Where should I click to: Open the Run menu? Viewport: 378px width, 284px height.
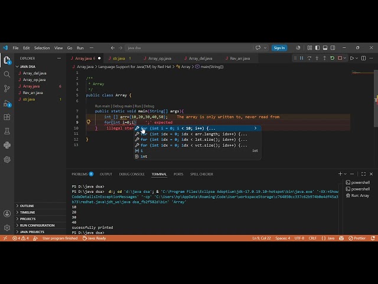pos(80,48)
